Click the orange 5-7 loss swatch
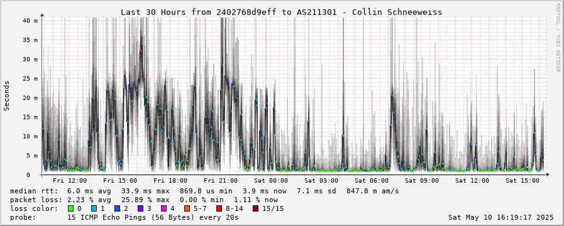564x226 pixels. (186, 208)
